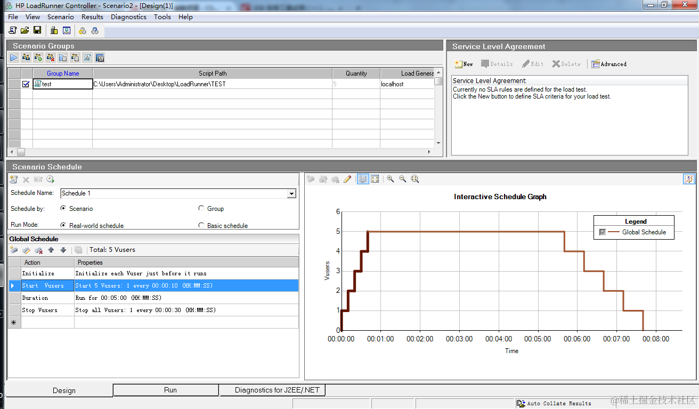This screenshot has width=699, height=409.
Task: Click the Group Name column header
Action: (63, 73)
